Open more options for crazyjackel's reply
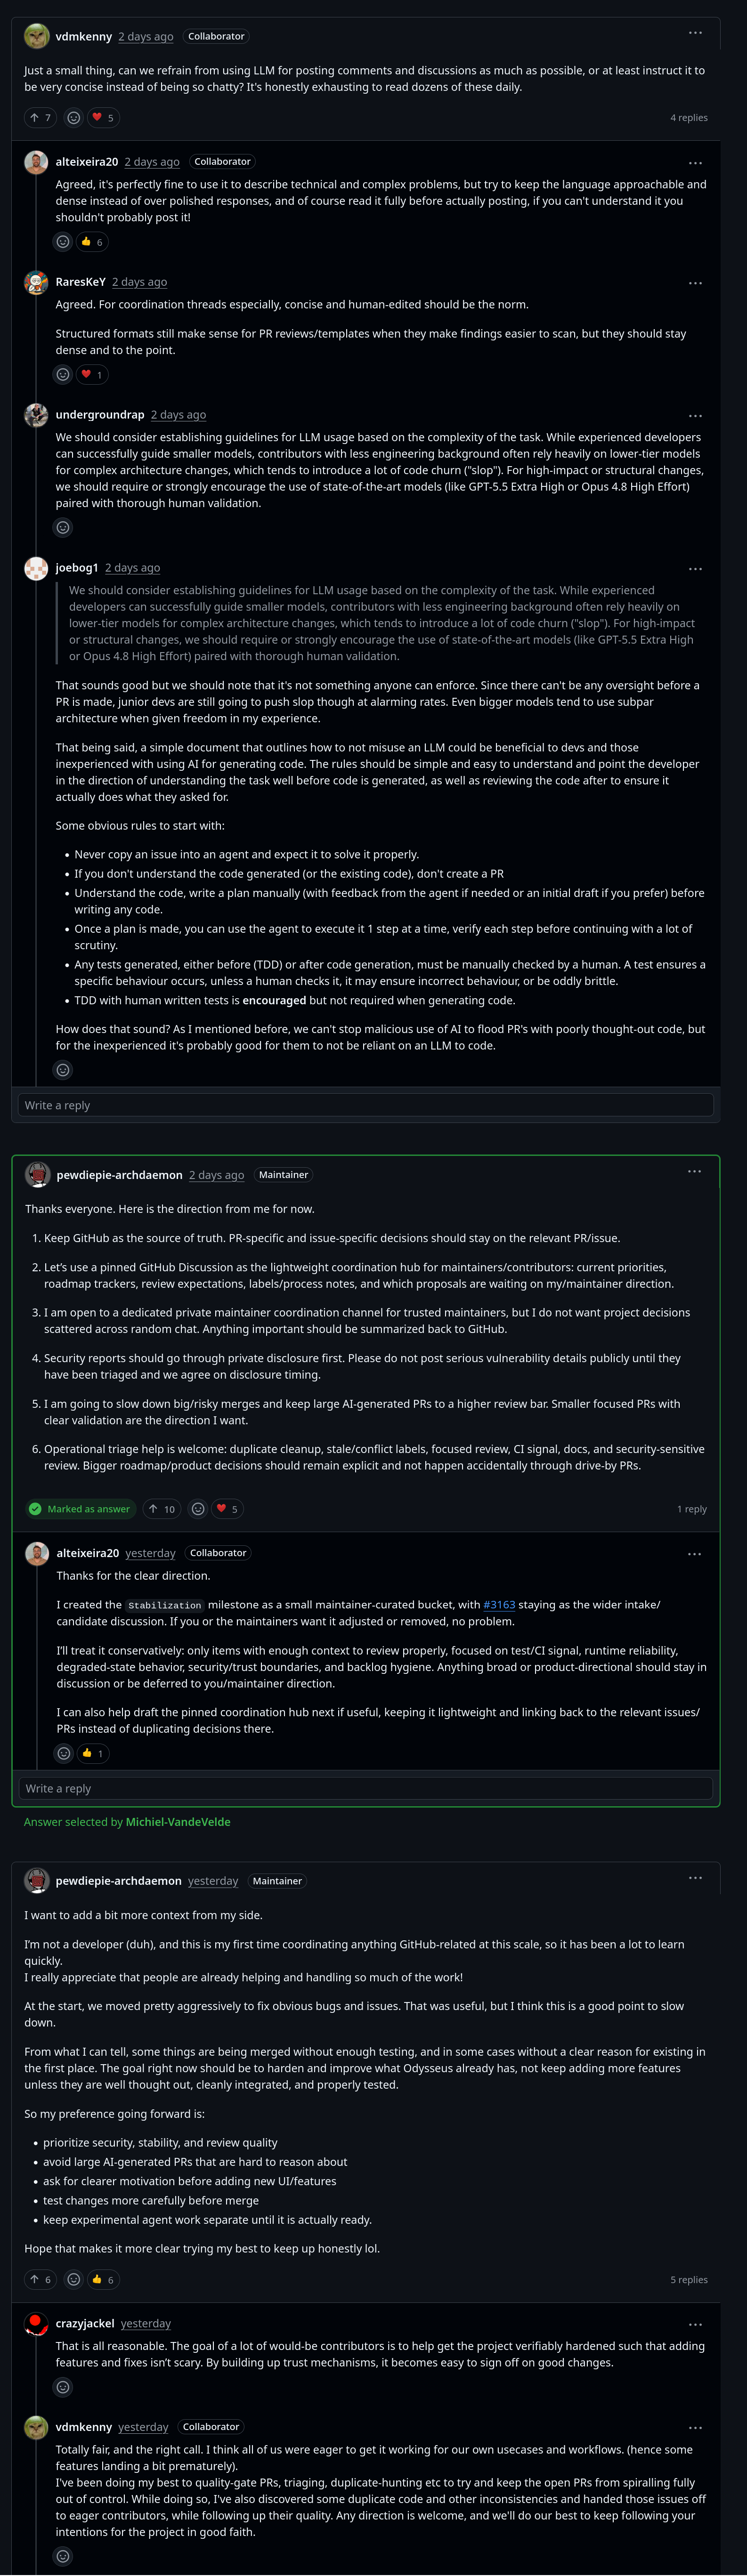 695,2324
